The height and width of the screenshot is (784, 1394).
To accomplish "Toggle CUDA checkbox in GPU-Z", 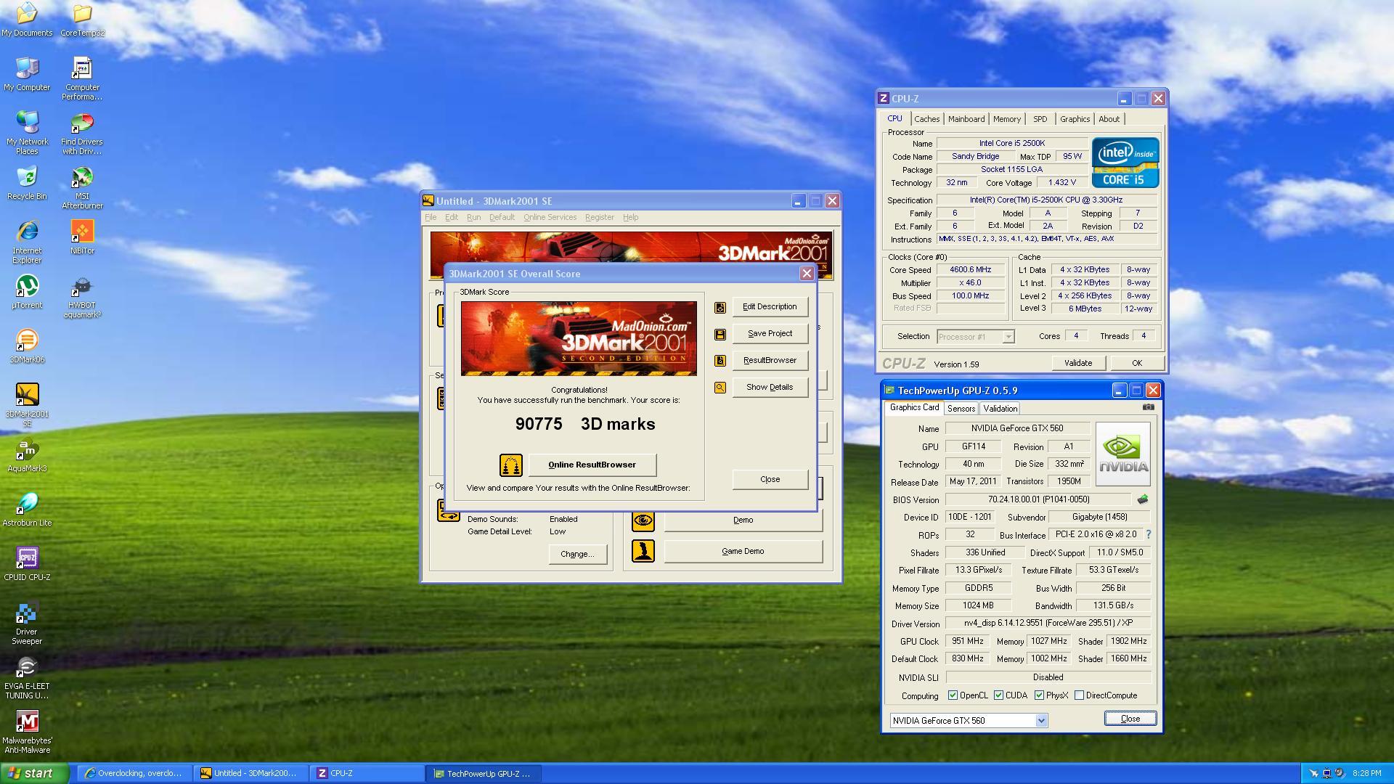I will (998, 695).
